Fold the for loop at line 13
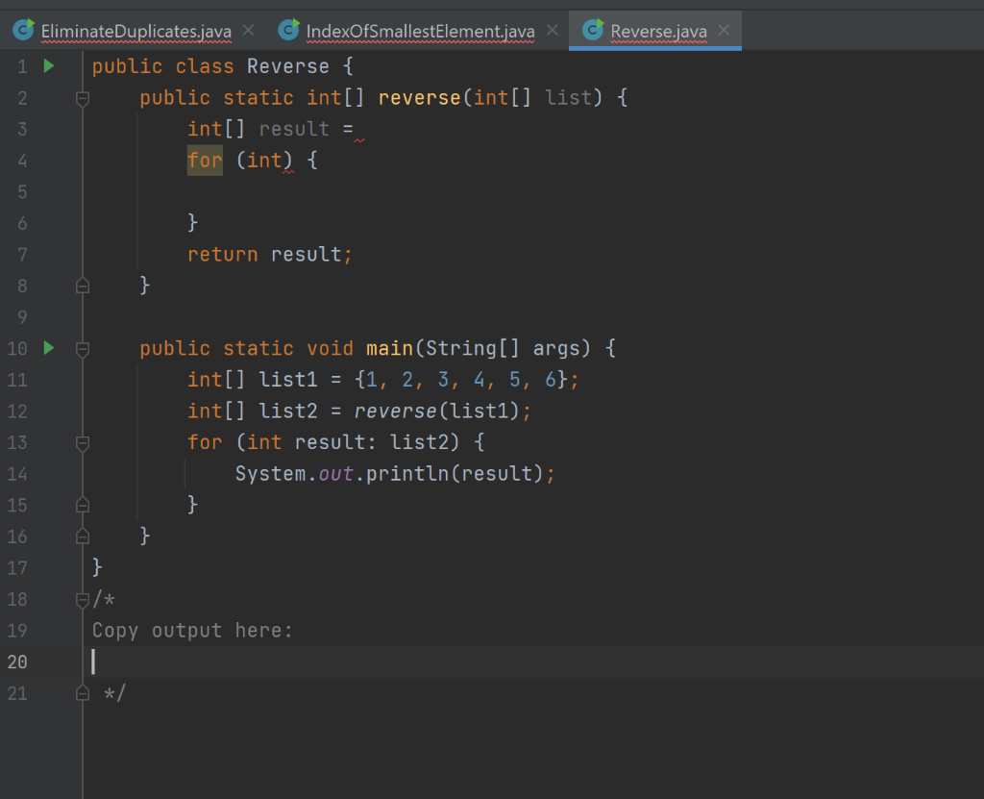Screen dimensions: 984x799 (83, 443)
